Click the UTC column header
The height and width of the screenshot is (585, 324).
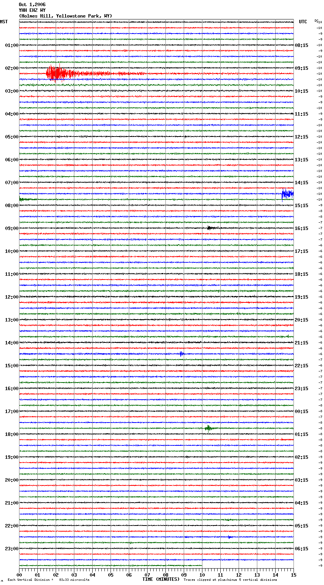click(x=303, y=22)
